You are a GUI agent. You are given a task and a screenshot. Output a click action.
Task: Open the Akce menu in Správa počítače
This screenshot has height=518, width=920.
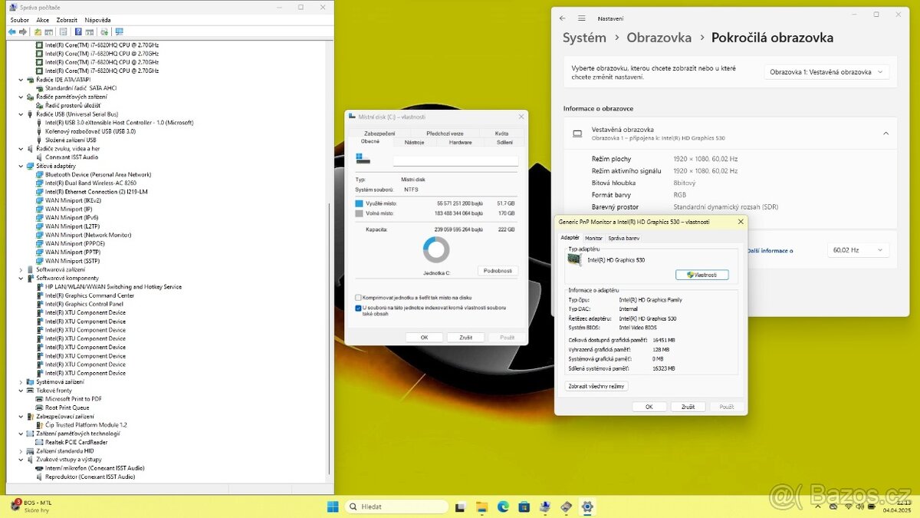pos(42,20)
